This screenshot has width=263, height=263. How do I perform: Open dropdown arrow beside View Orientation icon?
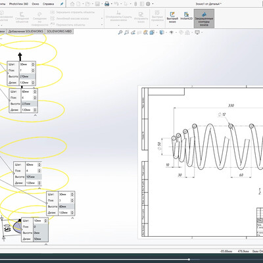coord(156,33)
